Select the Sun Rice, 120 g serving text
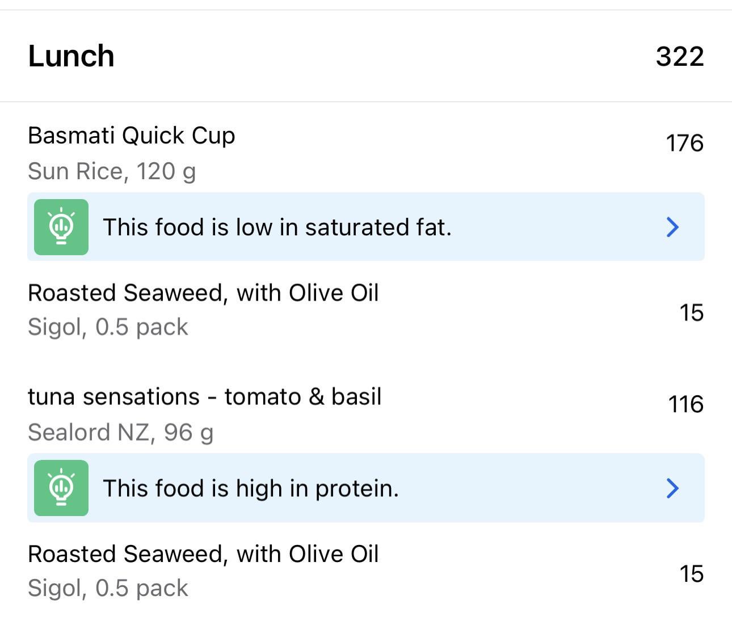This screenshot has height=638, width=732. point(112,171)
